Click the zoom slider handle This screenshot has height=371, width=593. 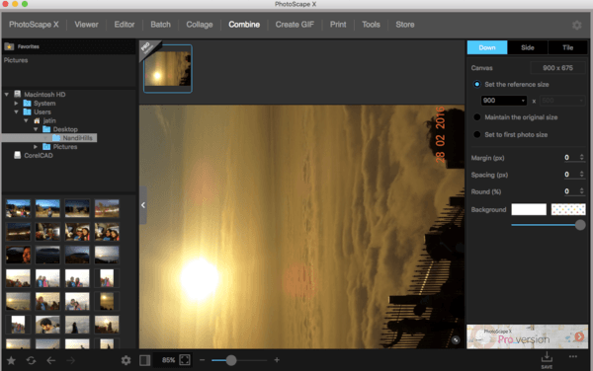(x=231, y=360)
